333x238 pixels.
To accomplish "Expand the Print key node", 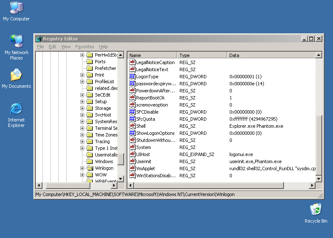I will [82, 75].
